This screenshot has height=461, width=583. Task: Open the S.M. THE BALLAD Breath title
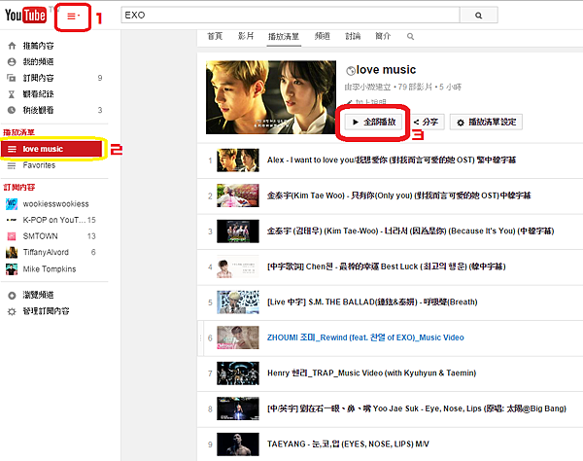click(x=372, y=301)
